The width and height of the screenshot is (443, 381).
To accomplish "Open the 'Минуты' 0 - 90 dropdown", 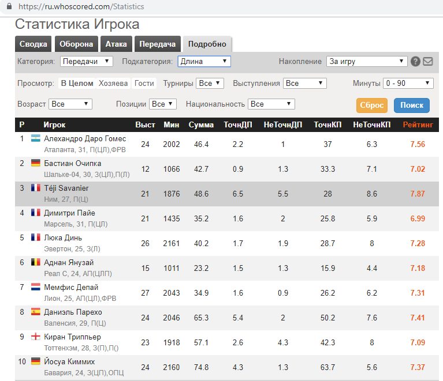I will point(408,83).
